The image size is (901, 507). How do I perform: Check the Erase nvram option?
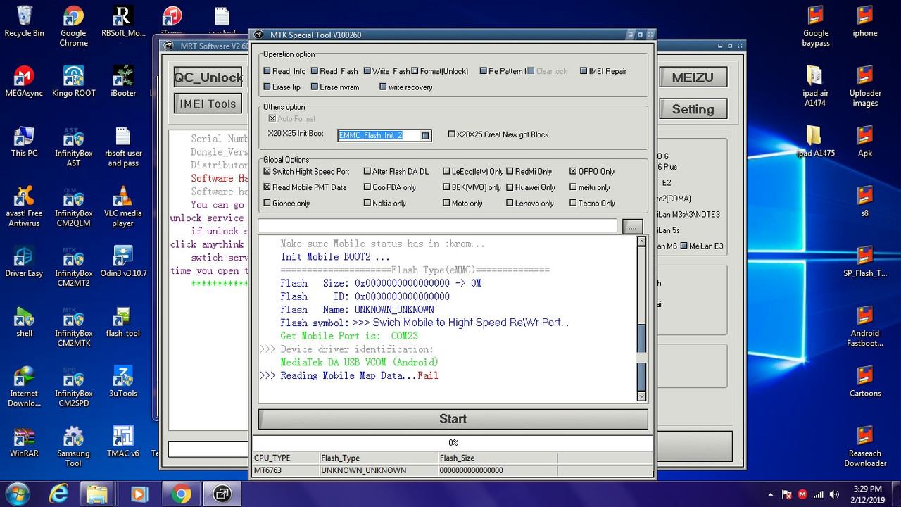314,87
